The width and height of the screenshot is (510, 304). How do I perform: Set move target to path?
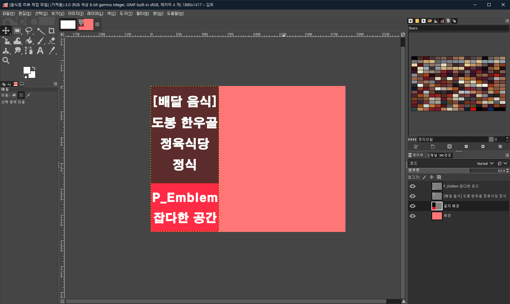[28, 95]
